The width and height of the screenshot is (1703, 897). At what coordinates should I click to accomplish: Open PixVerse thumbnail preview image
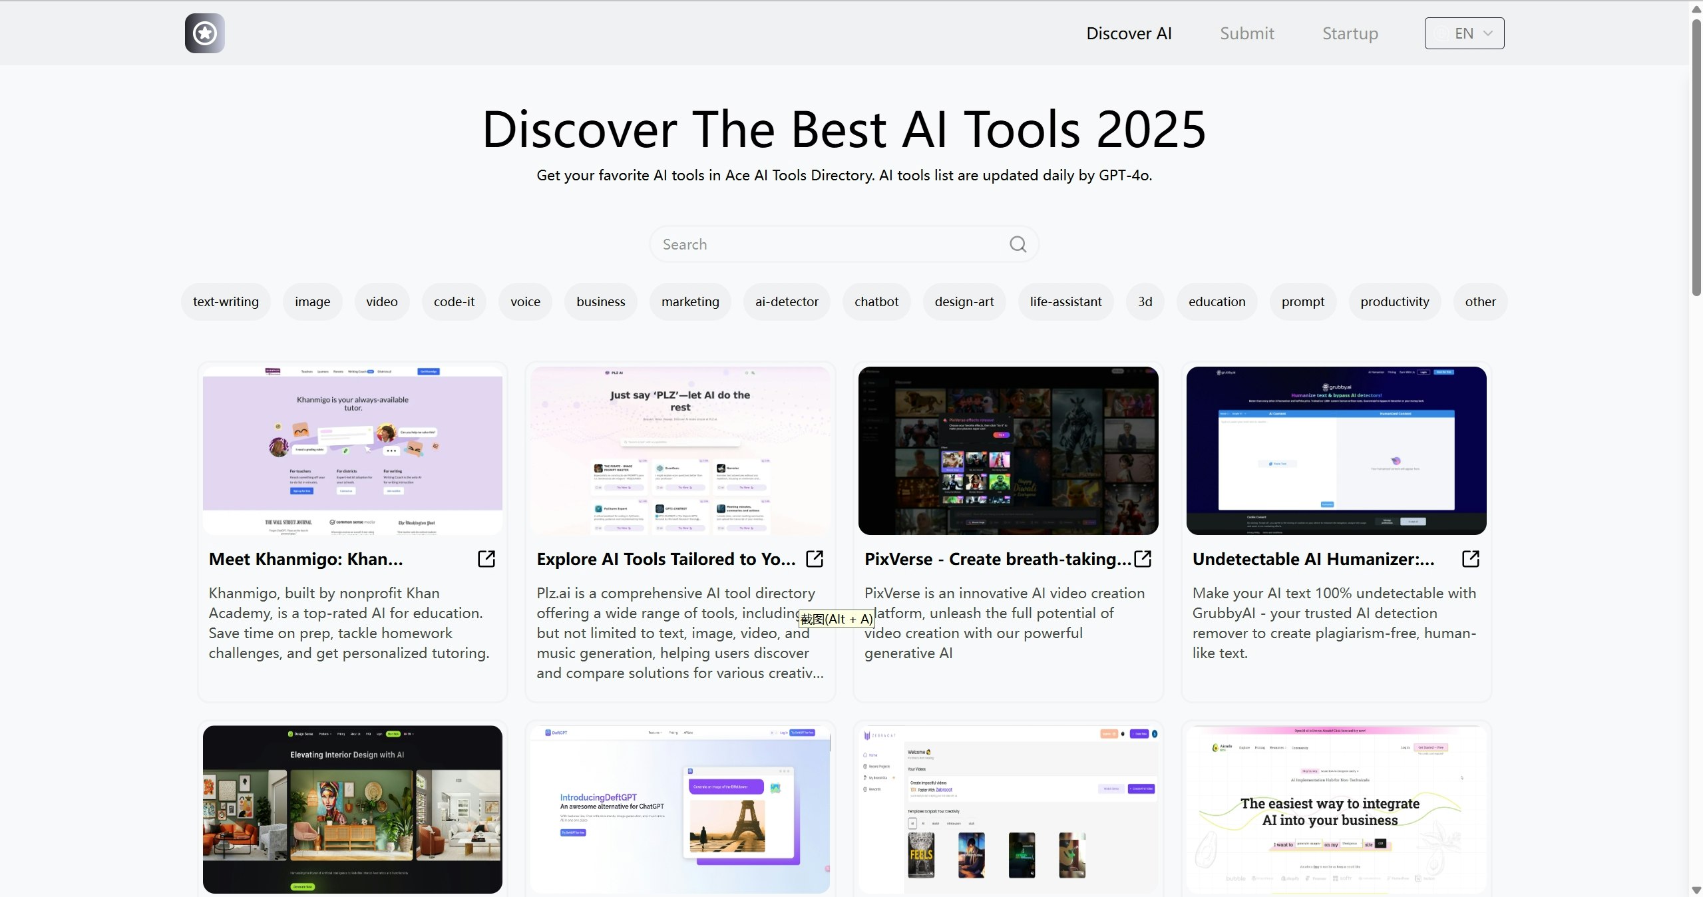click(1008, 450)
